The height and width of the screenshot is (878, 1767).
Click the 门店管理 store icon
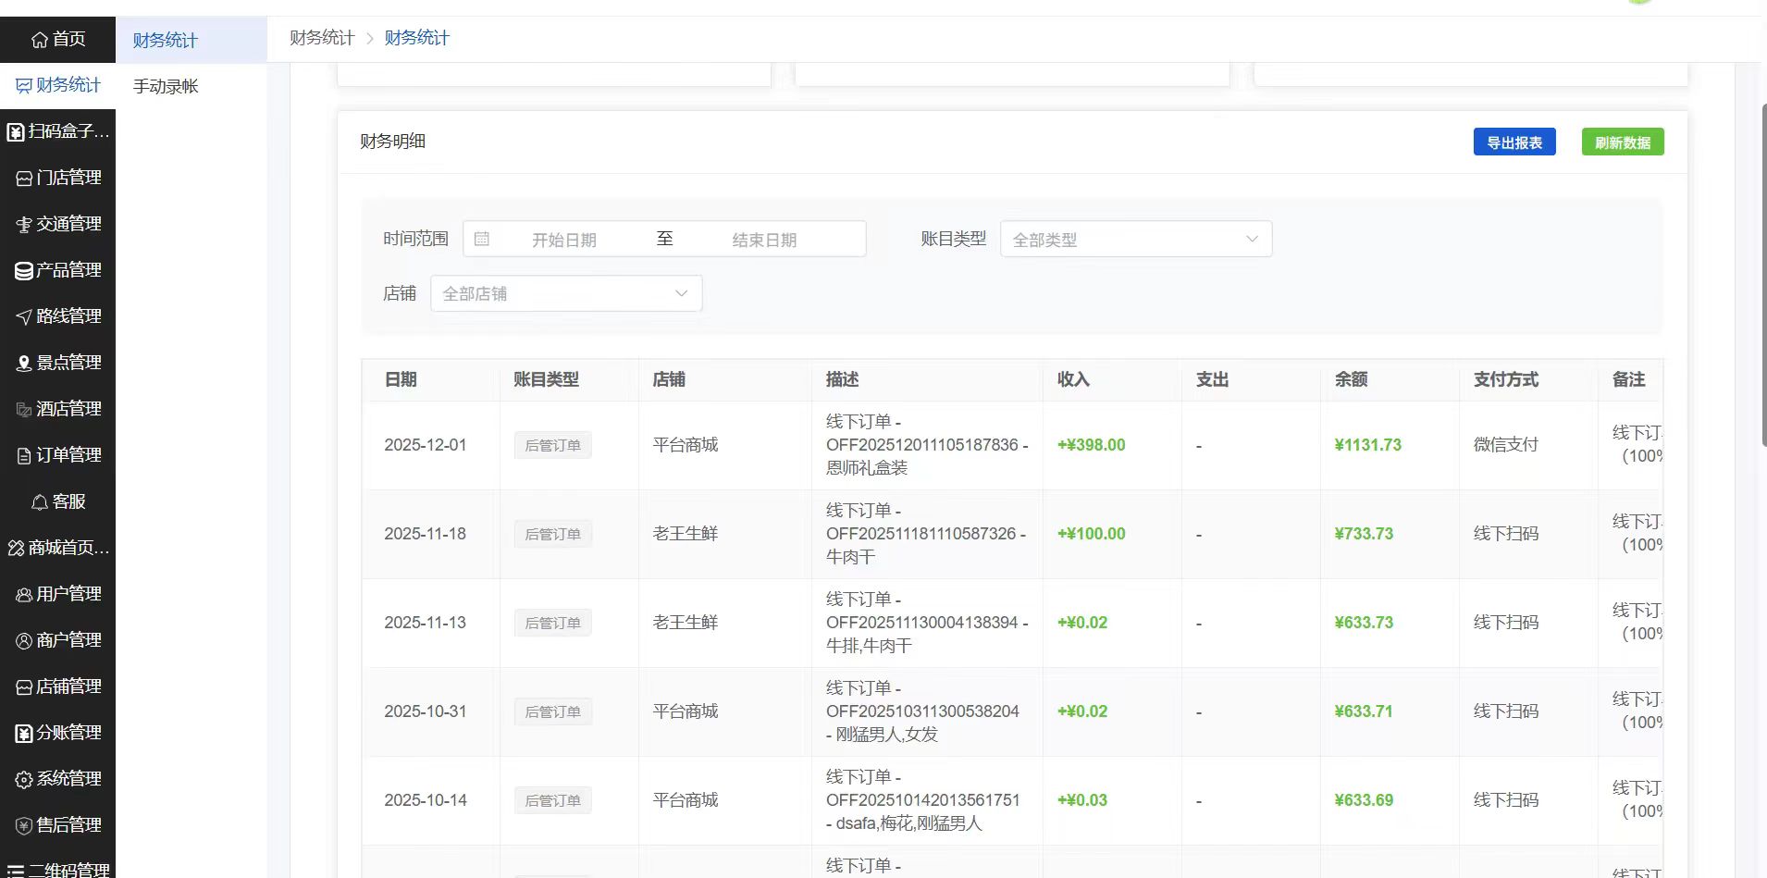pos(24,179)
